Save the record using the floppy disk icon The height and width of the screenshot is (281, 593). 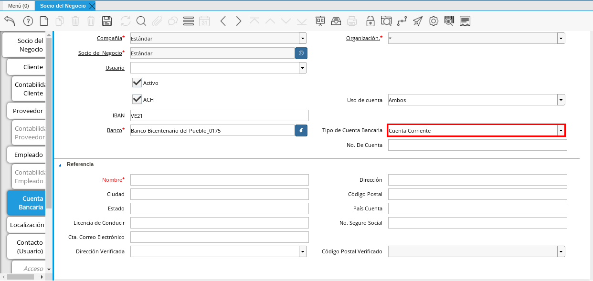tap(107, 21)
